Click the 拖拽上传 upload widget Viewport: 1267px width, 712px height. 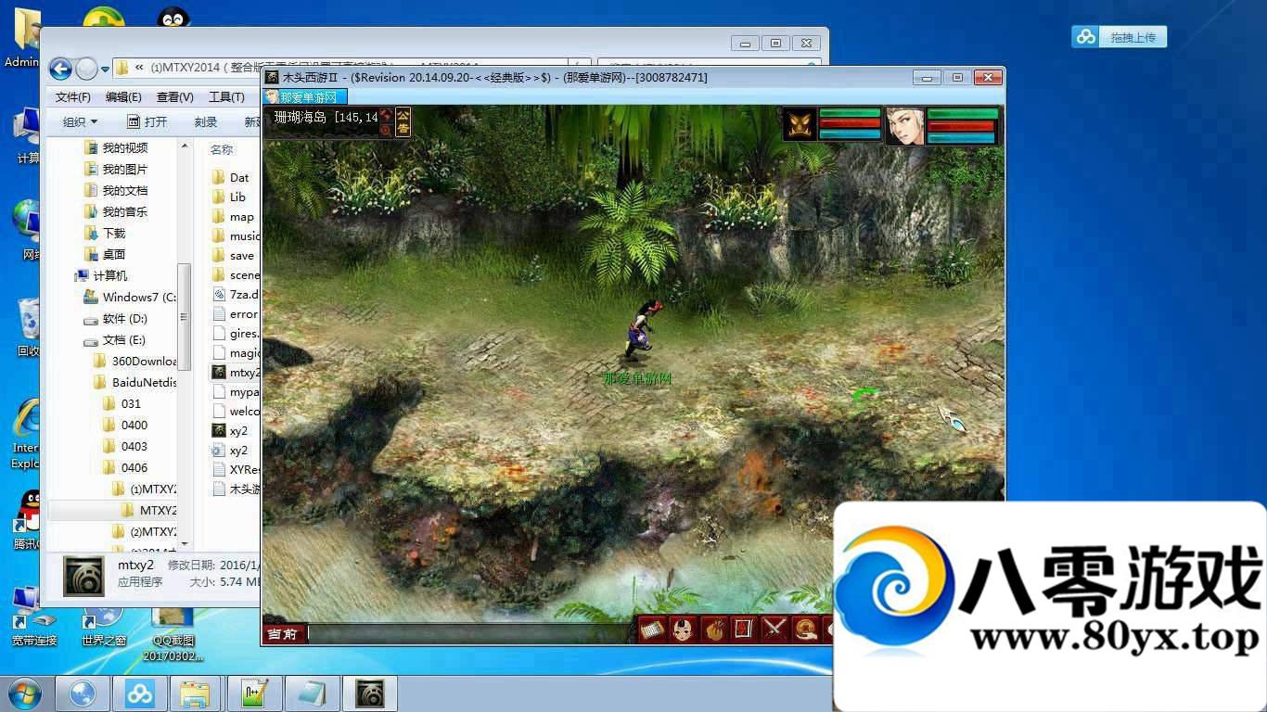coord(1120,37)
